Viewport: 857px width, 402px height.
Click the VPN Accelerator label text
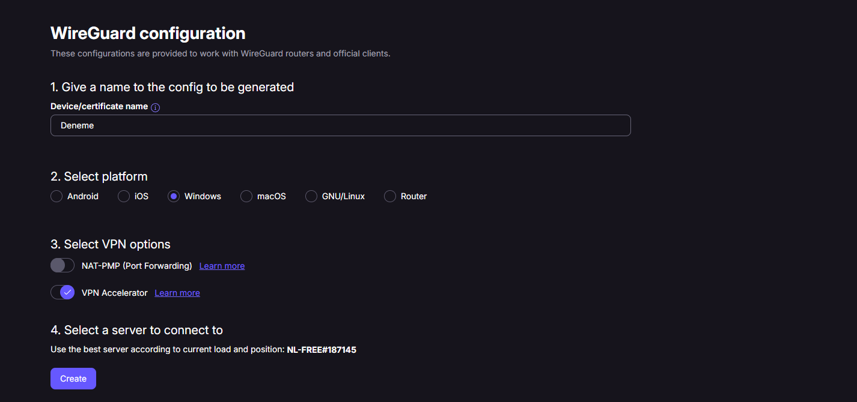pos(114,293)
